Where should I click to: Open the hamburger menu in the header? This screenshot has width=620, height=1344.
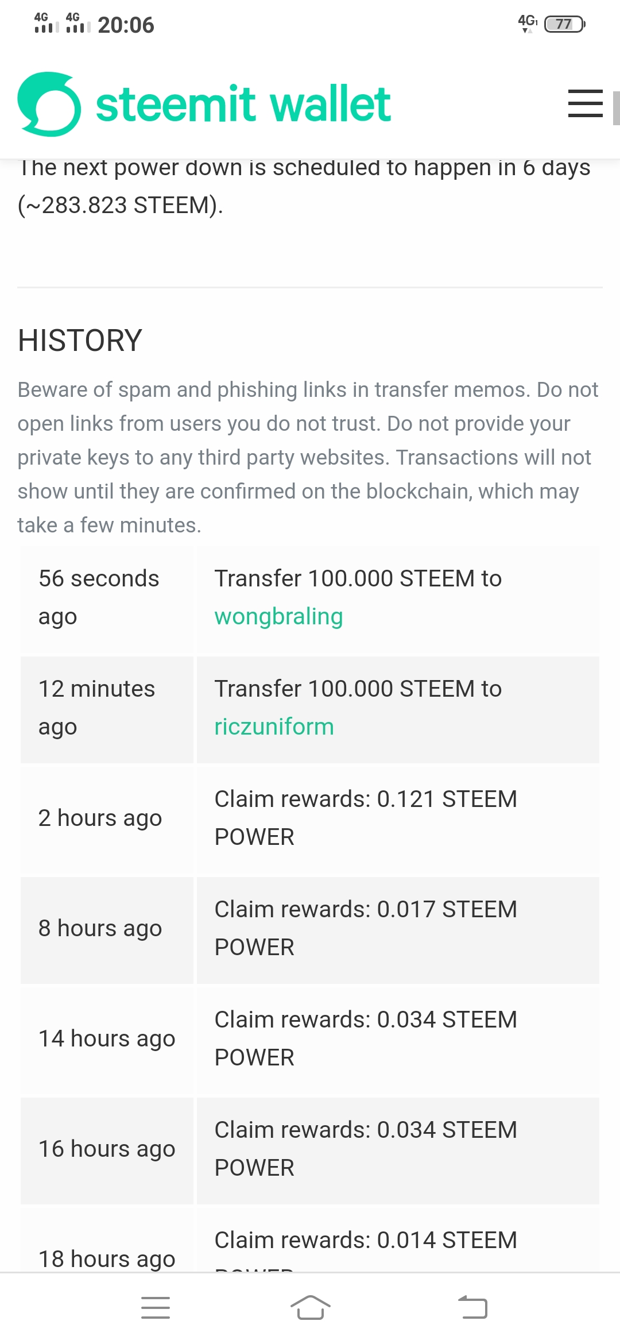point(585,103)
